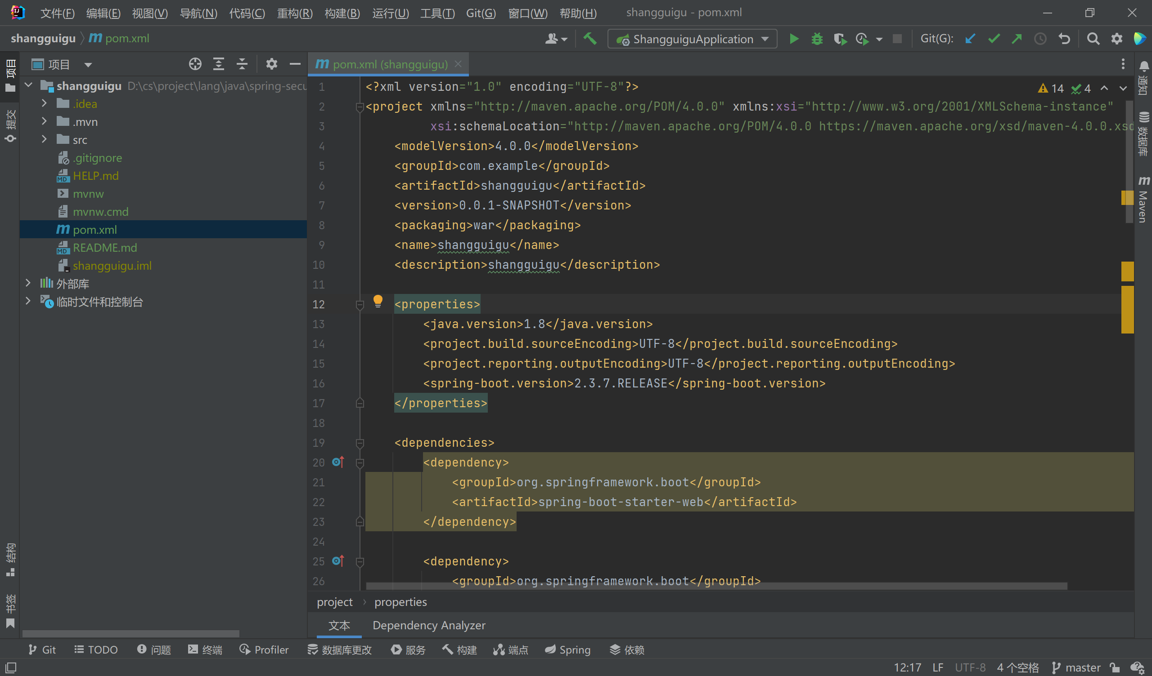The image size is (1152, 676).
Task: Open the 重构(R) menu
Action: tap(294, 13)
